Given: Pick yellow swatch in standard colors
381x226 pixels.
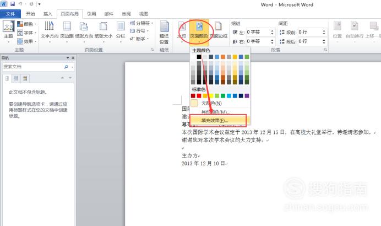Looking at the screenshot, I should (x=211, y=95).
